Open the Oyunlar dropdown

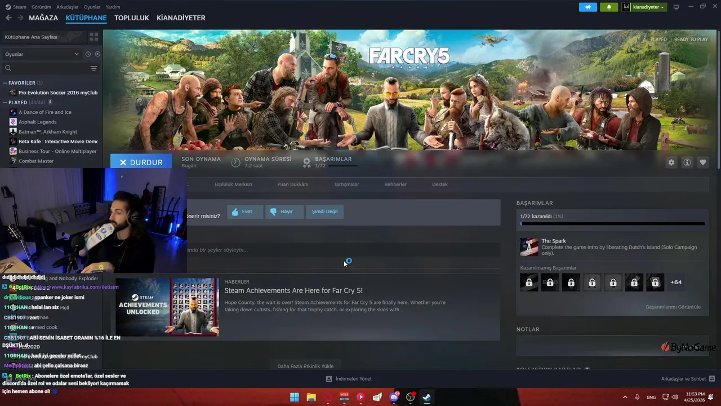point(42,54)
